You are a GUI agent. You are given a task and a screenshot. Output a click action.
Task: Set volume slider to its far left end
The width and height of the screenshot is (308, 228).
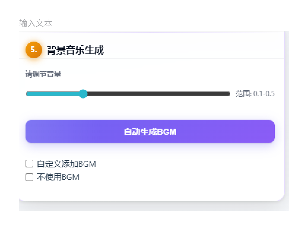point(27,94)
